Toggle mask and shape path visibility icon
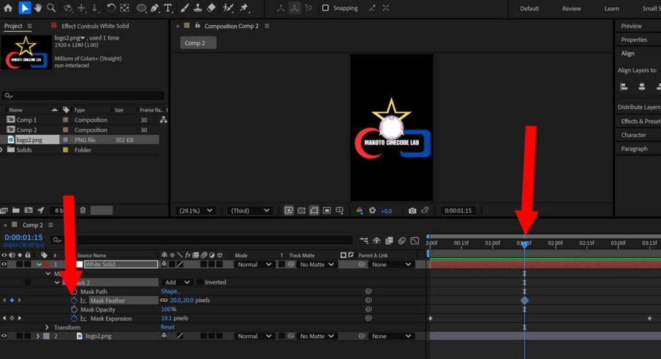Image resolution: width=661 pixels, height=359 pixels. [314, 210]
